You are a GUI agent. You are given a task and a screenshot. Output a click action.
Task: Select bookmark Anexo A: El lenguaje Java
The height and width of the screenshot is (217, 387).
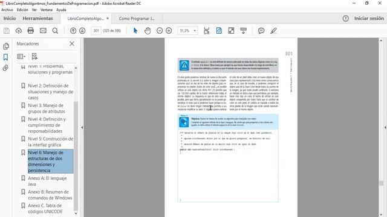pyautogui.click(x=47, y=181)
